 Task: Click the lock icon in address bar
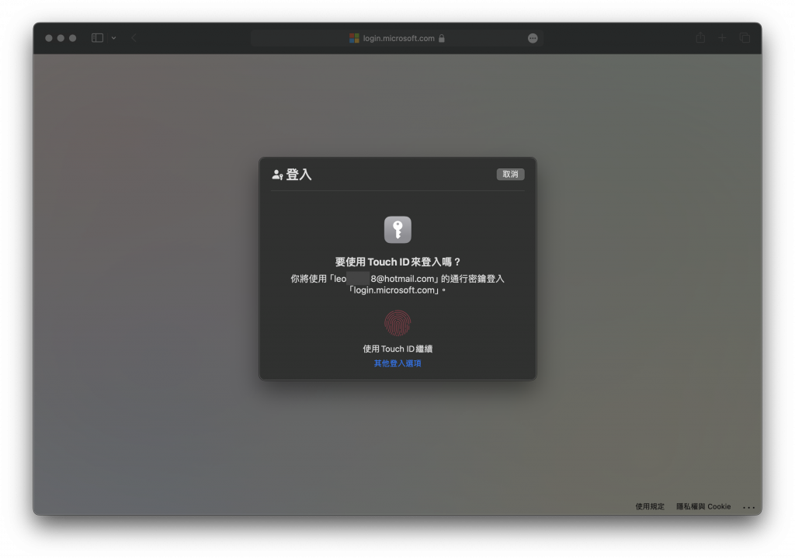click(x=442, y=38)
